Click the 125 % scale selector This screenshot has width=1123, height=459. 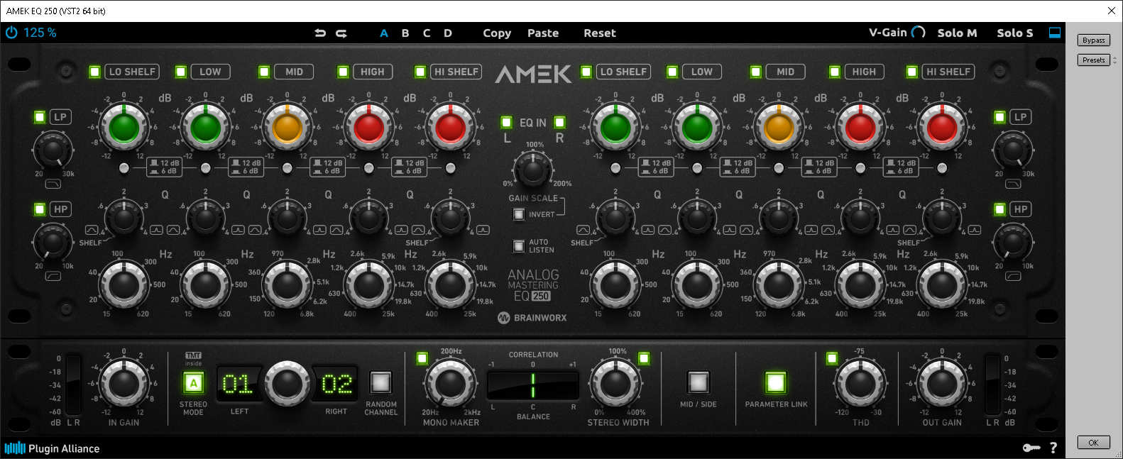[40, 33]
